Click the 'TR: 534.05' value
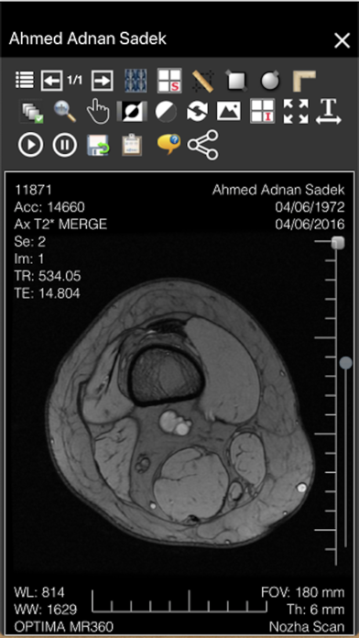Viewport: 359px width, 638px height. (47, 276)
